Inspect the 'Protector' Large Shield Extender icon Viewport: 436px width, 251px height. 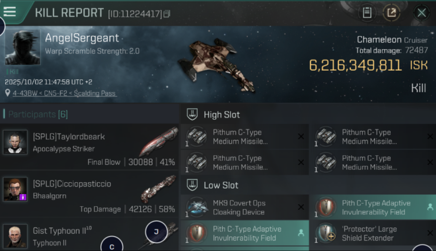coord(326,233)
